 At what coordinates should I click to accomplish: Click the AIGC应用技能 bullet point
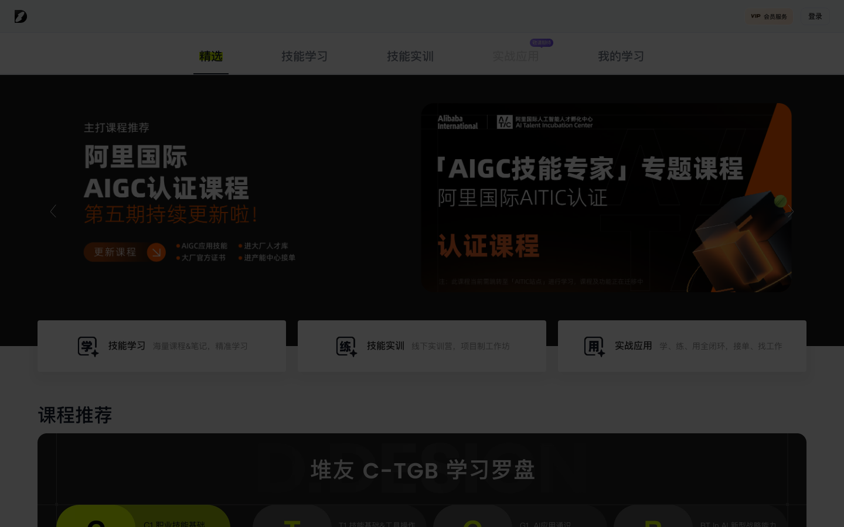(202, 246)
